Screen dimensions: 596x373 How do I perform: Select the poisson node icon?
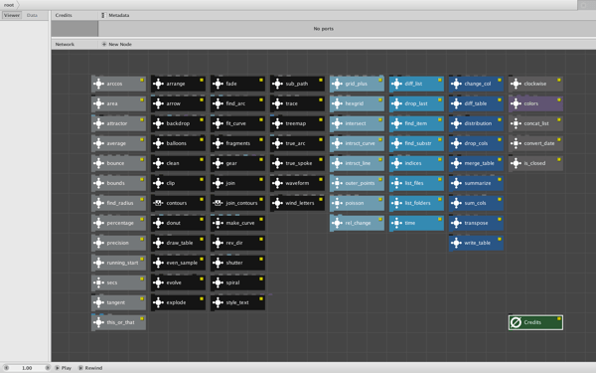coord(337,203)
